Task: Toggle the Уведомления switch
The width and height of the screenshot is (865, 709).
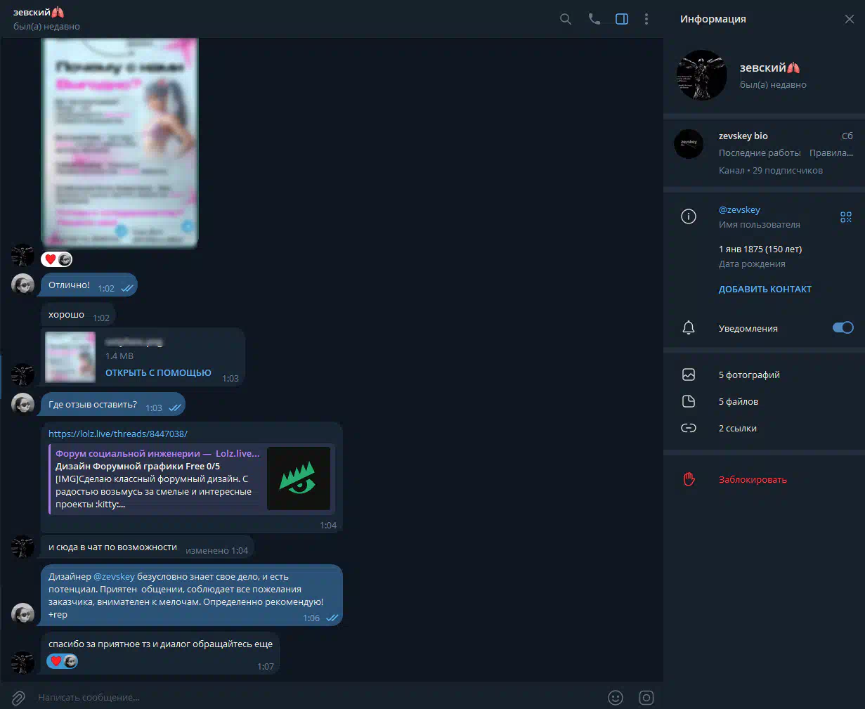Action: tap(843, 327)
